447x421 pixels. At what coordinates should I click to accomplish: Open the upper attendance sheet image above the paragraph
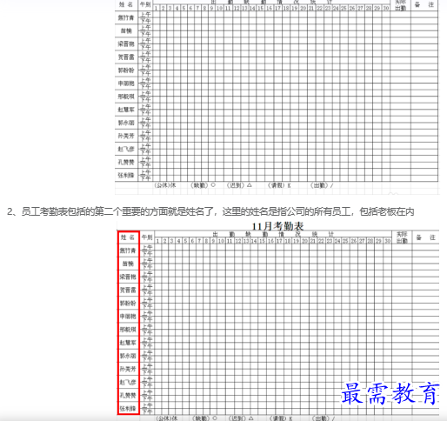click(x=277, y=97)
